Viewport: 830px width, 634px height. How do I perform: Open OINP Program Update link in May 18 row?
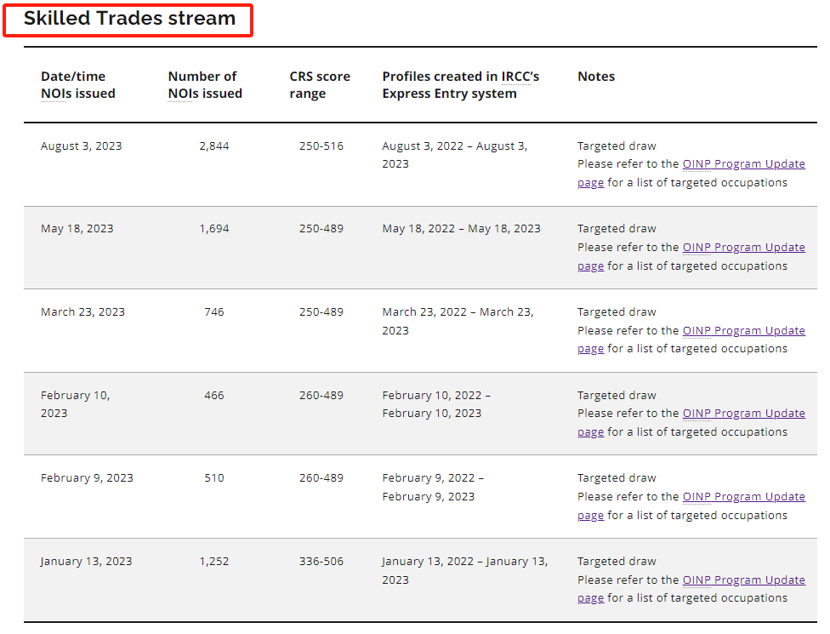tap(743, 248)
